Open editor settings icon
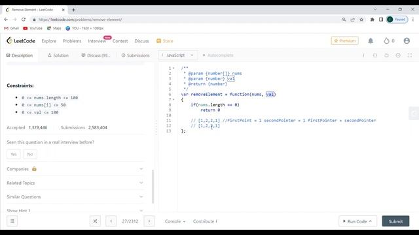Screen dimensions: 419x235 pyautogui.click(x=398, y=55)
